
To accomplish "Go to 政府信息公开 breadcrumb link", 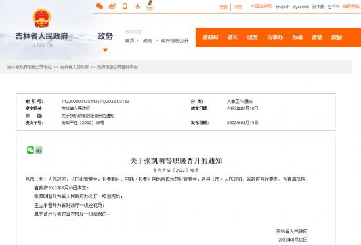I will pos(175,41).
